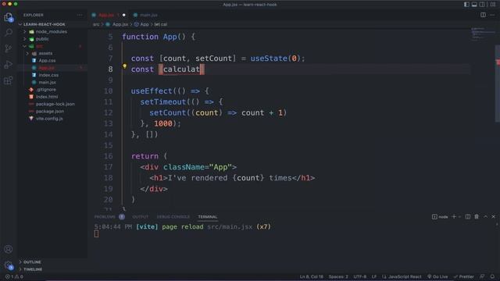This screenshot has width=500, height=281.
Task: Open the Search view in activity bar
Action: [9, 33]
